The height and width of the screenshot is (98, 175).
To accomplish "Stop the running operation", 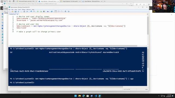I will (x=44, y=11).
